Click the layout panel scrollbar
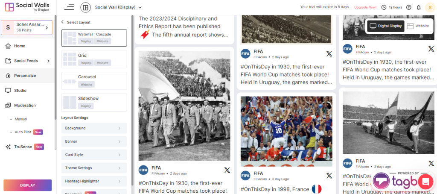Image resolution: width=437 pixels, height=194 pixels. coord(132,100)
